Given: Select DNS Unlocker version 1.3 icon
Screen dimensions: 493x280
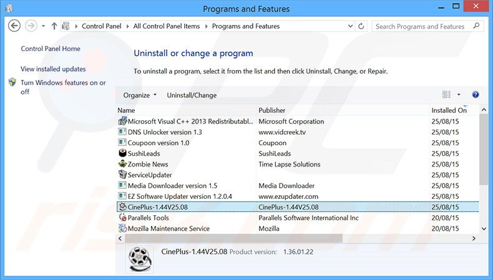Looking at the screenshot, I should pos(122,132).
